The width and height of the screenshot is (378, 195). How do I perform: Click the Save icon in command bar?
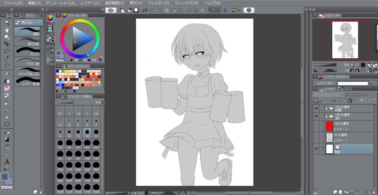136,10
